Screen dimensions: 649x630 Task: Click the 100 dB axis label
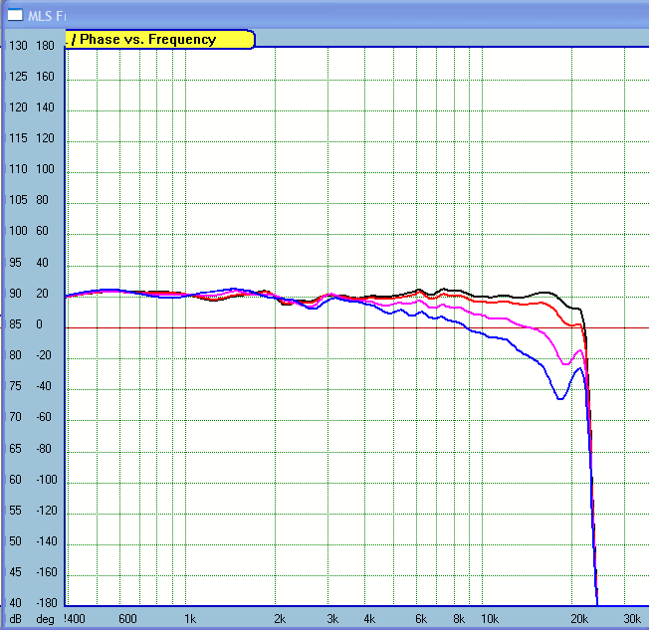(18, 231)
